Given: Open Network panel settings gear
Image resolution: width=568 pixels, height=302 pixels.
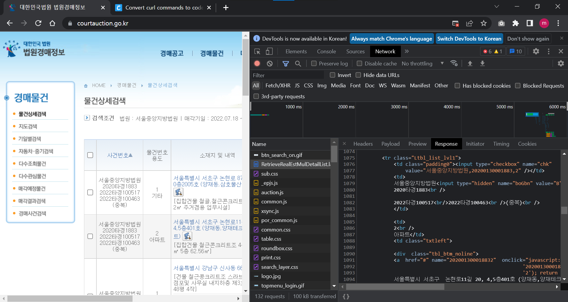Looking at the screenshot, I should [561, 63].
